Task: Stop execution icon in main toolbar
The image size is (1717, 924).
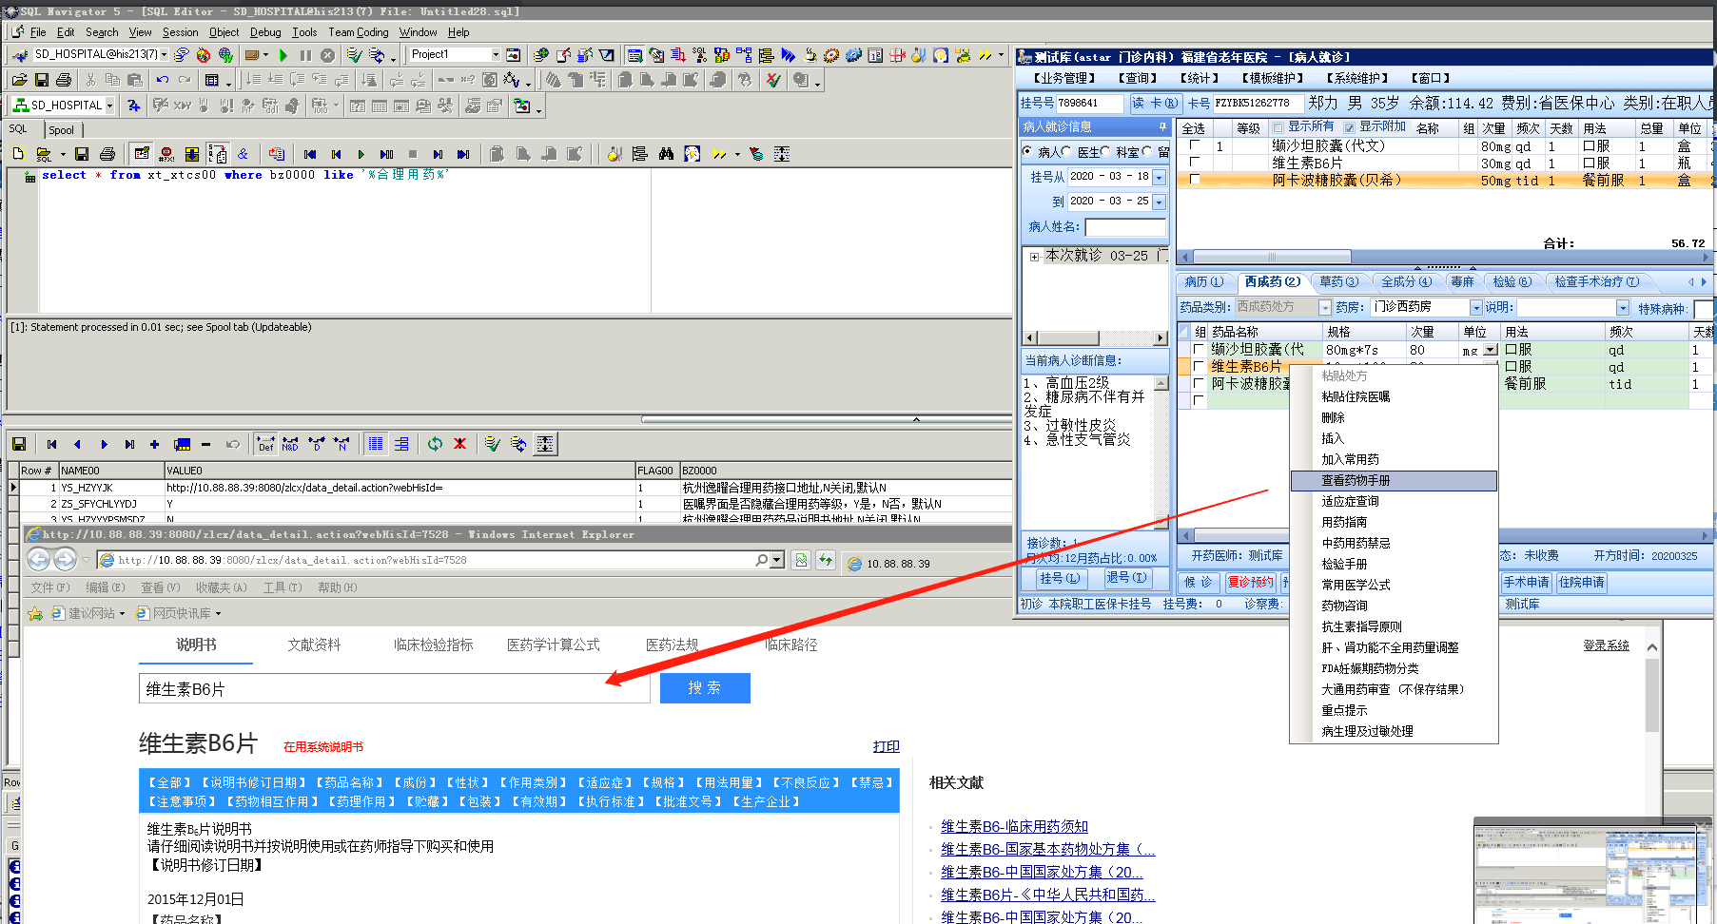Action: [327, 55]
